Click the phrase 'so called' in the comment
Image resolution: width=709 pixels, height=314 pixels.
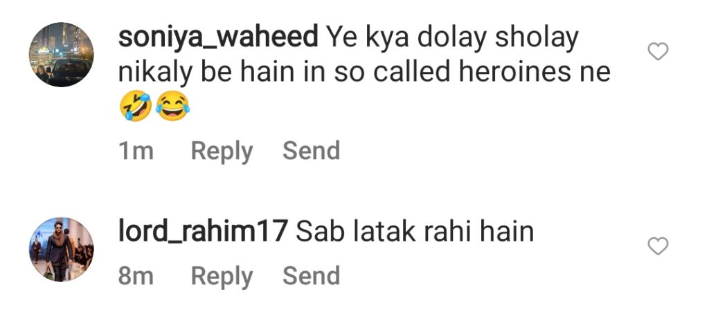[393, 73]
